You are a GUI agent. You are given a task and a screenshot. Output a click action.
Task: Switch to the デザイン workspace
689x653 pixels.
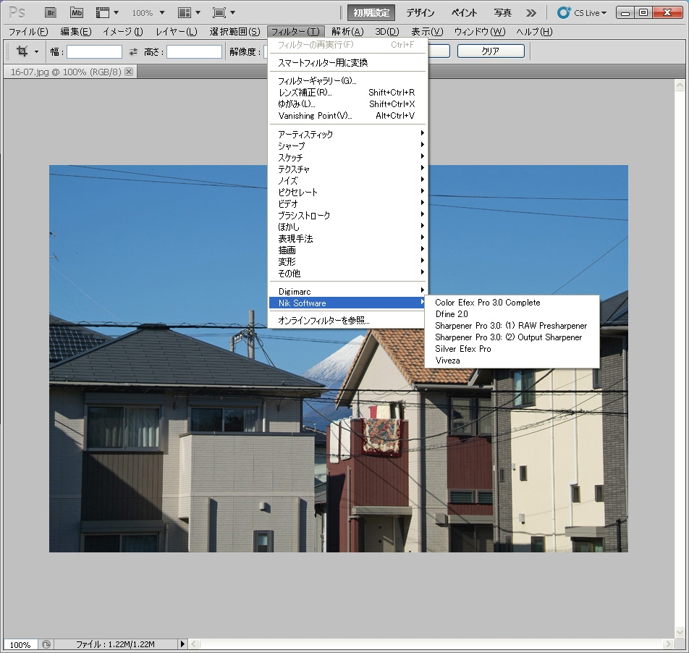pyautogui.click(x=420, y=12)
